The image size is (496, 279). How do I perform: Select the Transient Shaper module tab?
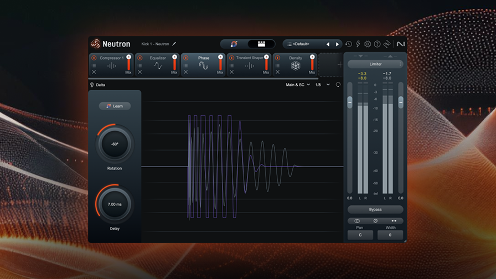pos(249,65)
